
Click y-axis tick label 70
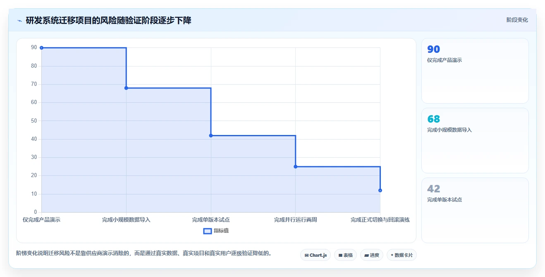[x=34, y=84]
